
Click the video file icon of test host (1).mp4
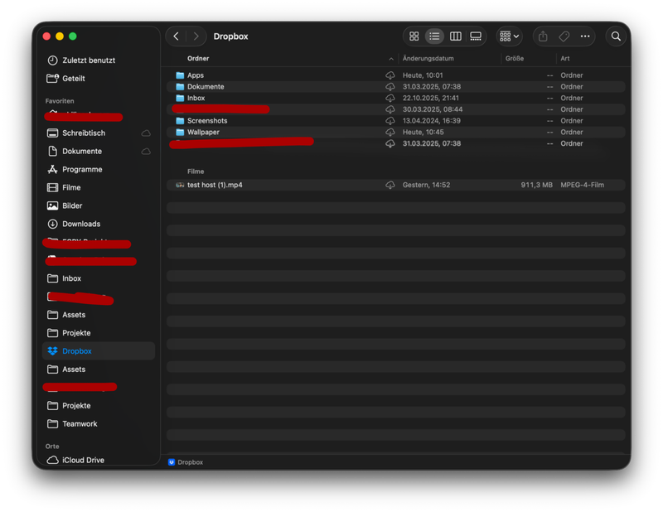(180, 185)
